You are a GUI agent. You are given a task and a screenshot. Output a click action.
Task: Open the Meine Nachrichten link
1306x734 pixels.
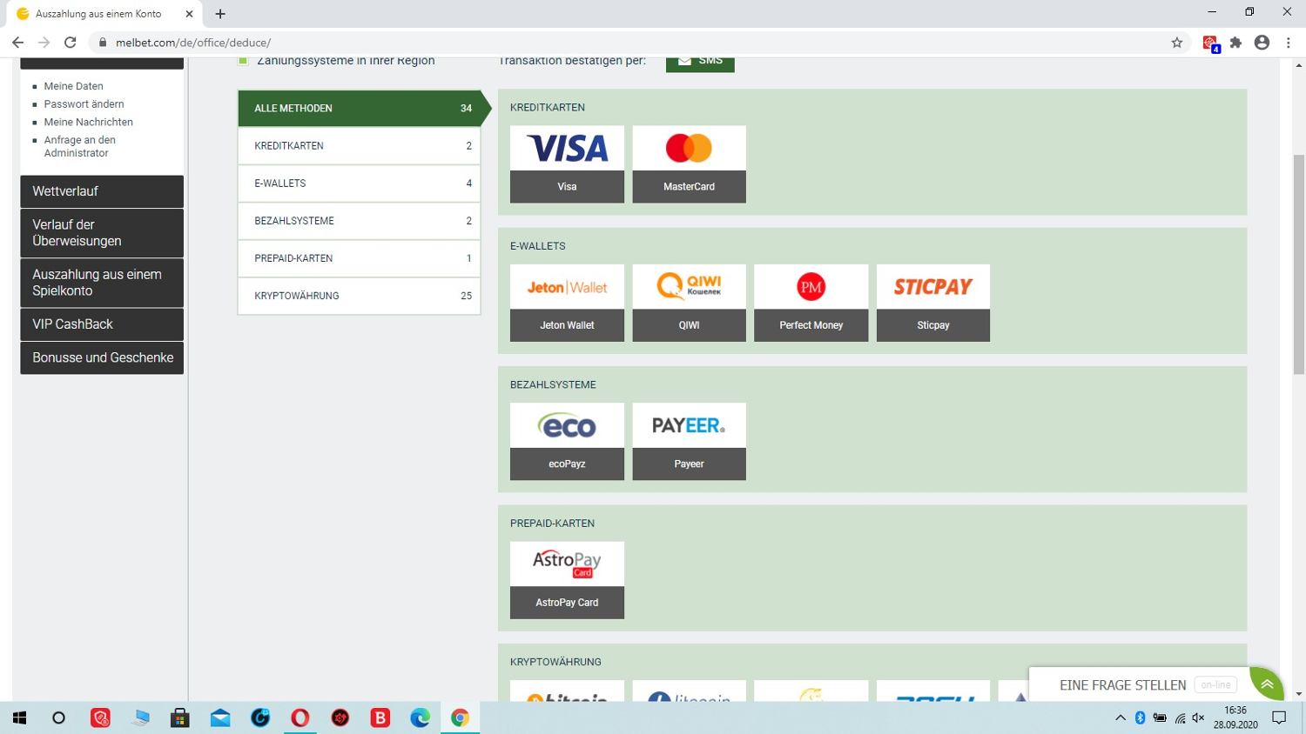pyautogui.click(x=88, y=122)
